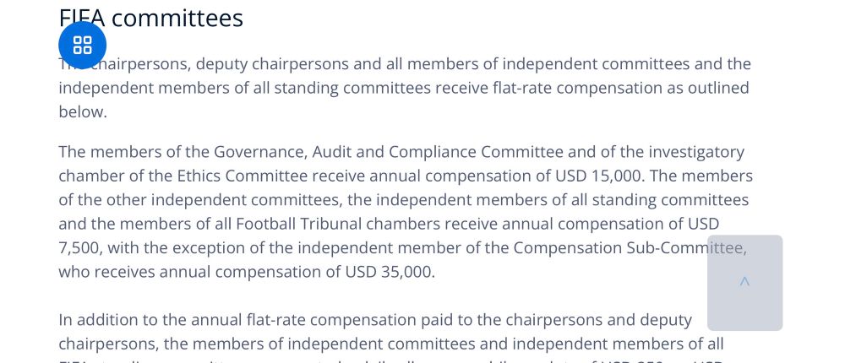This screenshot has height=363, width=845.
Task: Click the scroll-to-top chevron arrow
Action: pos(744,282)
